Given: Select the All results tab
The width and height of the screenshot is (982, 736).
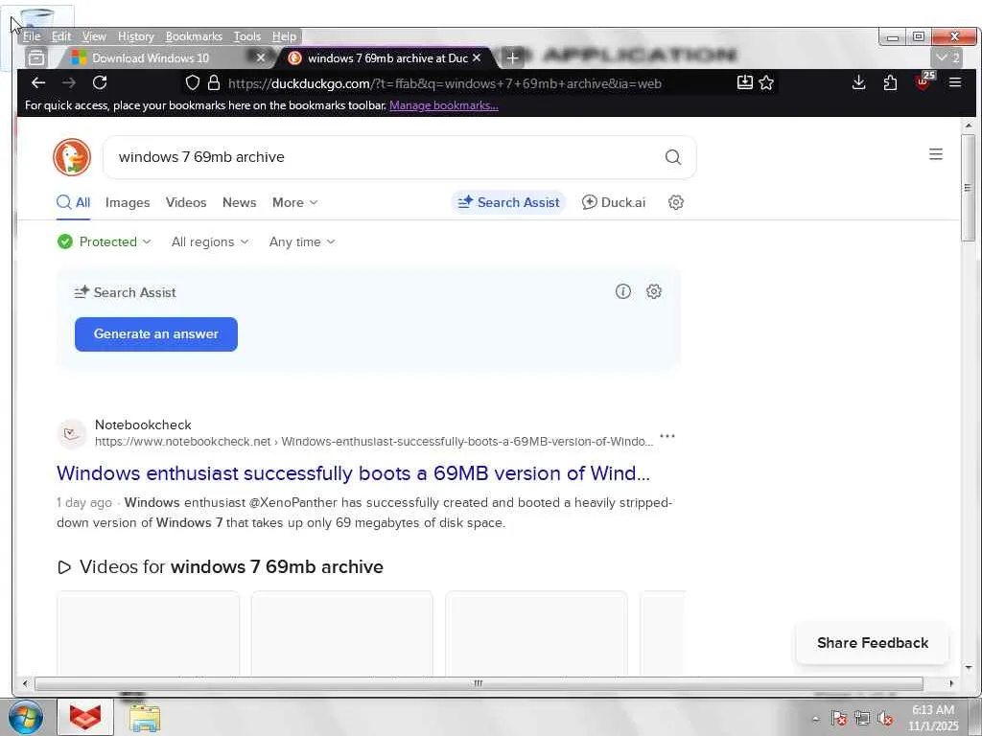Looking at the screenshot, I should (x=73, y=202).
